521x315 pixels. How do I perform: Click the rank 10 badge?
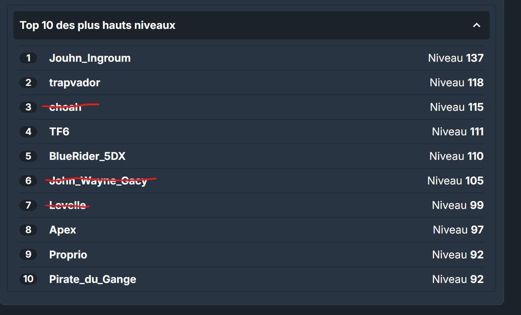click(x=28, y=279)
